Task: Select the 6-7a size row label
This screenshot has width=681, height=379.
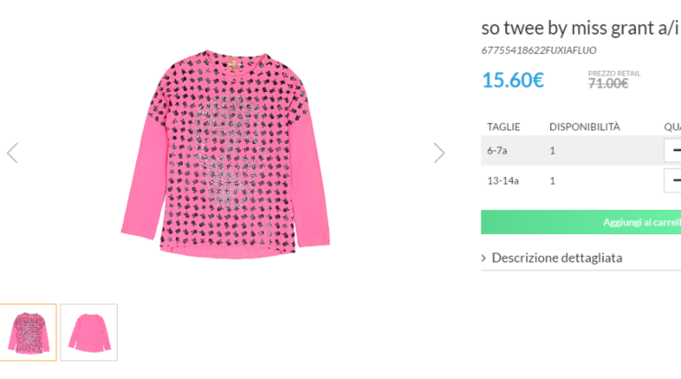Action: pyautogui.click(x=497, y=150)
